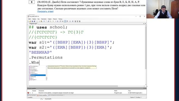Click 'var s1' code line
Image resolution: width=179 pixels, height=101 pixels.
coord(72,42)
